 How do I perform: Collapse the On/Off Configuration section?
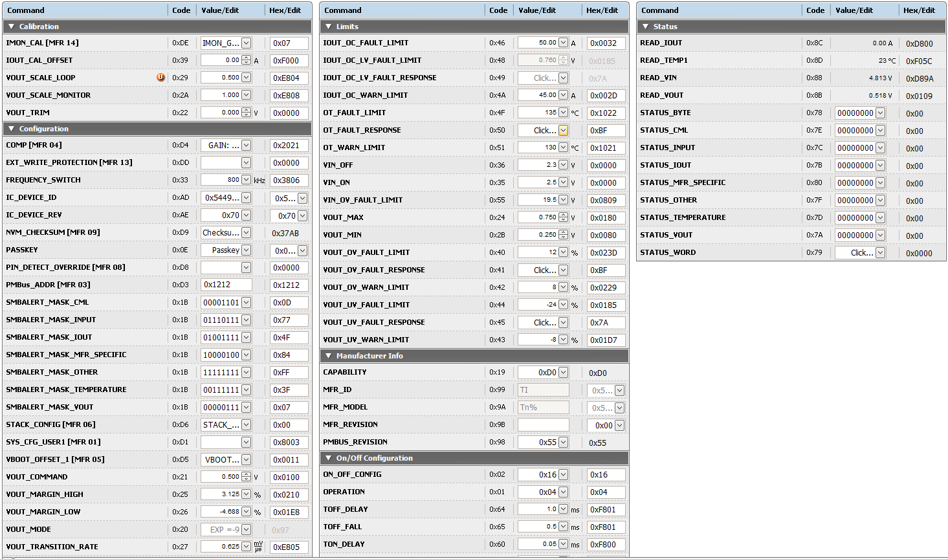(x=328, y=458)
